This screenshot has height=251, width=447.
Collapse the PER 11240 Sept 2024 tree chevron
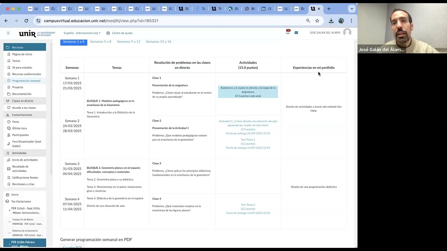9,211
